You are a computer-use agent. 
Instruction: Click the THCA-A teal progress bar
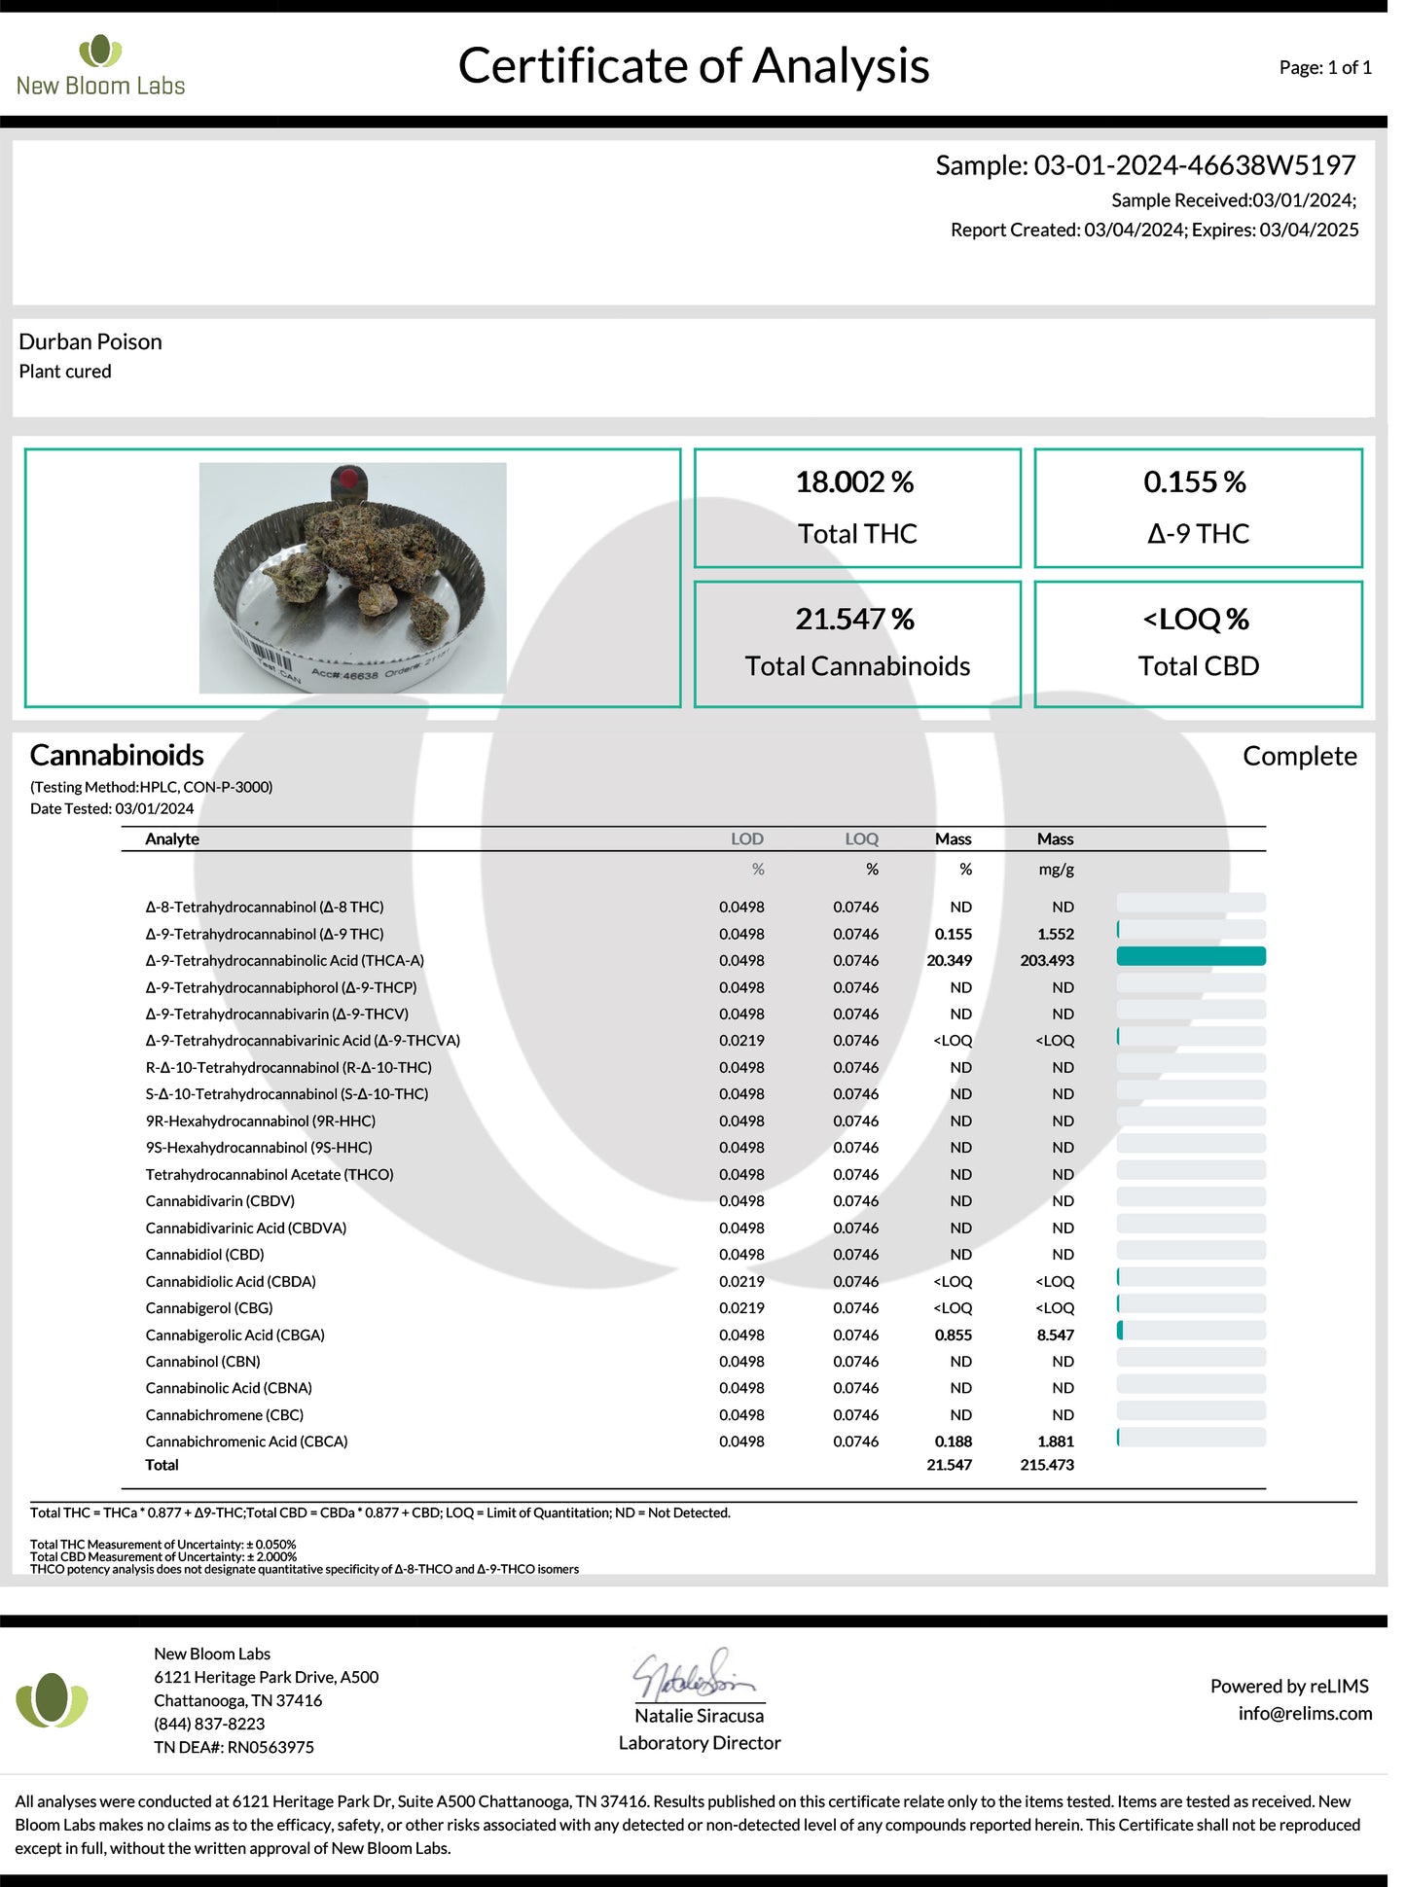click(1191, 957)
